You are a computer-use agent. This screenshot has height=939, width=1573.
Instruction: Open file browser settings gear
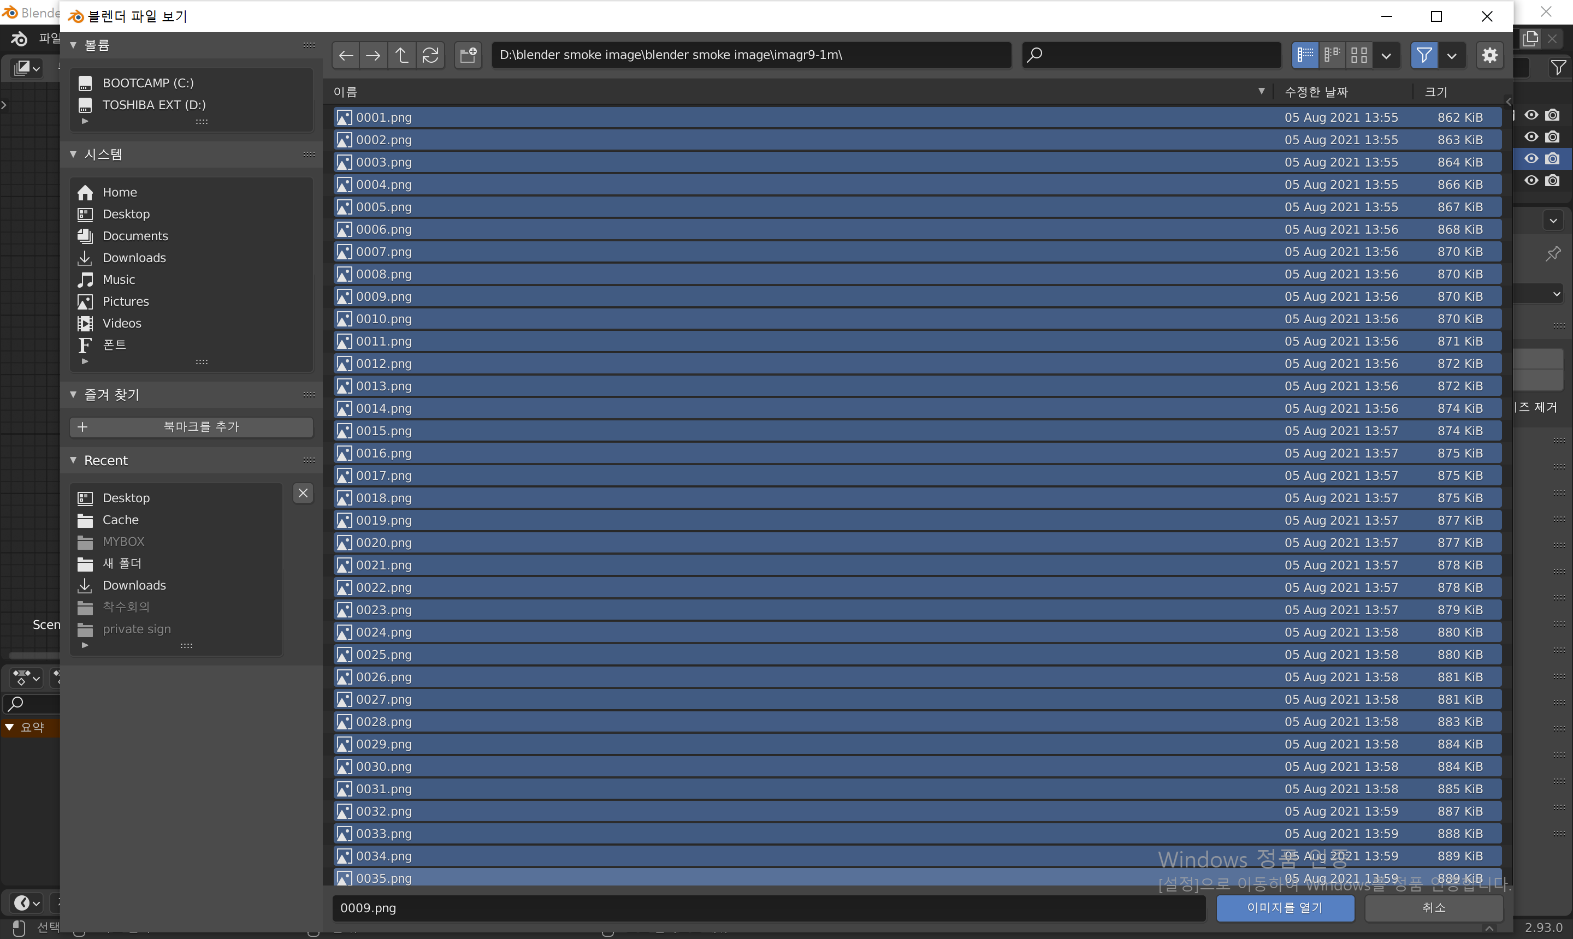[x=1489, y=56]
